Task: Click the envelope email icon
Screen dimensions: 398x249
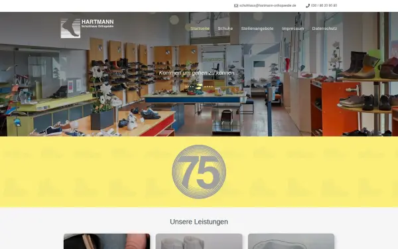Action: [235, 5]
